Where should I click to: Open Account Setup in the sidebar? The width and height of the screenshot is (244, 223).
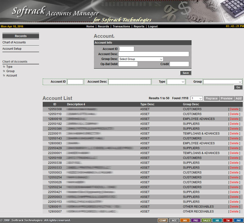click(12, 49)
